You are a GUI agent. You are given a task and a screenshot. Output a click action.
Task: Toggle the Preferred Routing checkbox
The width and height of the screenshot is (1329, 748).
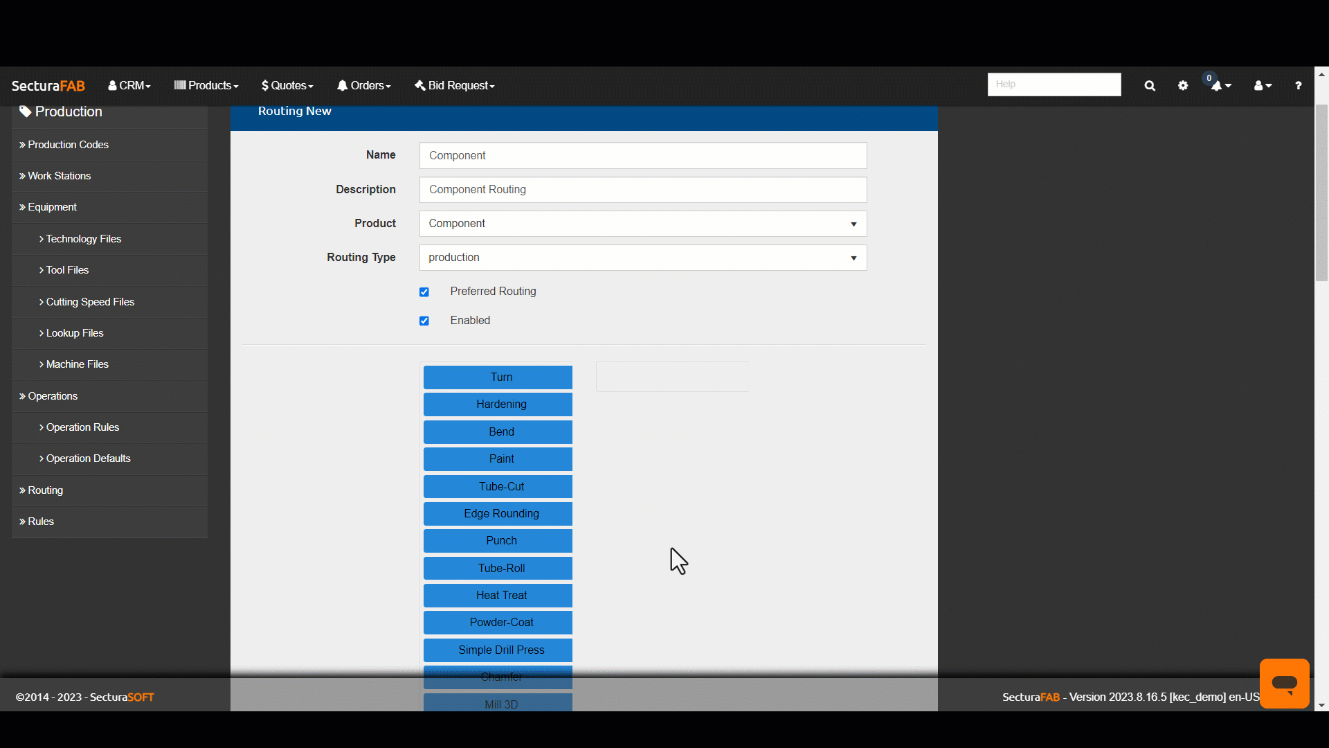coord(424,292)
